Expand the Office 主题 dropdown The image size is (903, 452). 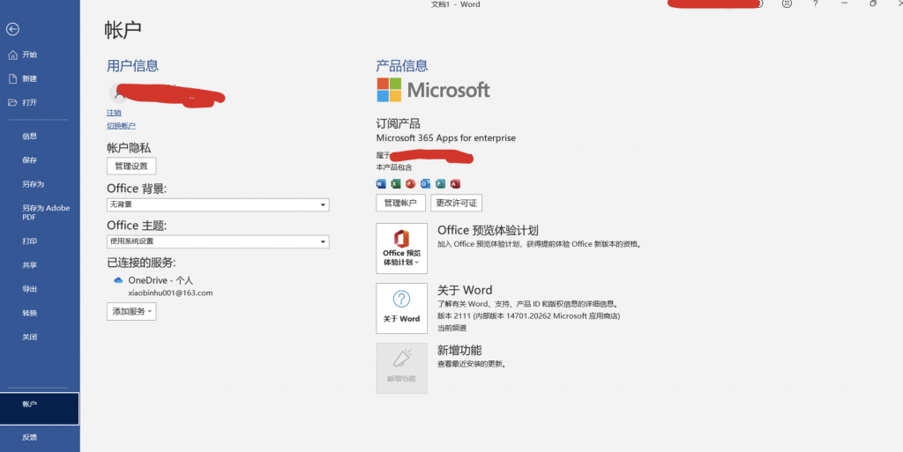[218, 241]
